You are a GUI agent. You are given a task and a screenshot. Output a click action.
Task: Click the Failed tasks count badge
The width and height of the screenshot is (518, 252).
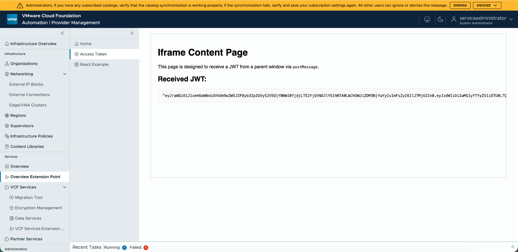(x=146, y=247)
